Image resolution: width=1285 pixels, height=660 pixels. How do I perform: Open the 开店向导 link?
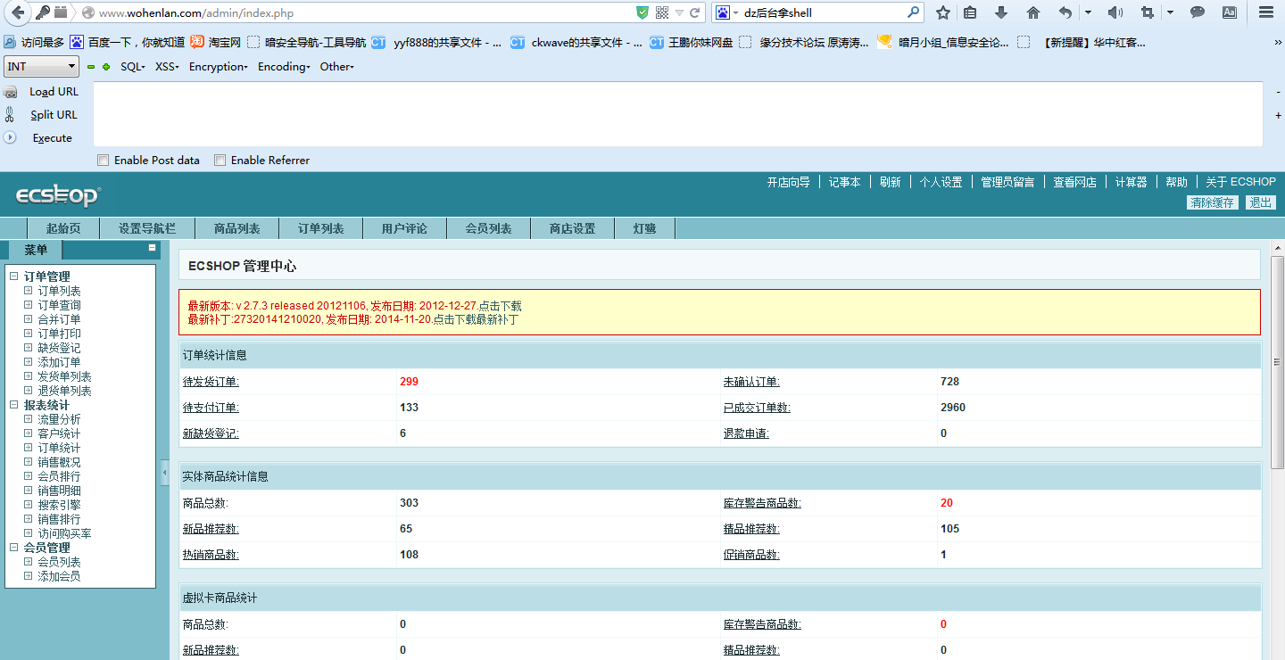tap(789, 182)
